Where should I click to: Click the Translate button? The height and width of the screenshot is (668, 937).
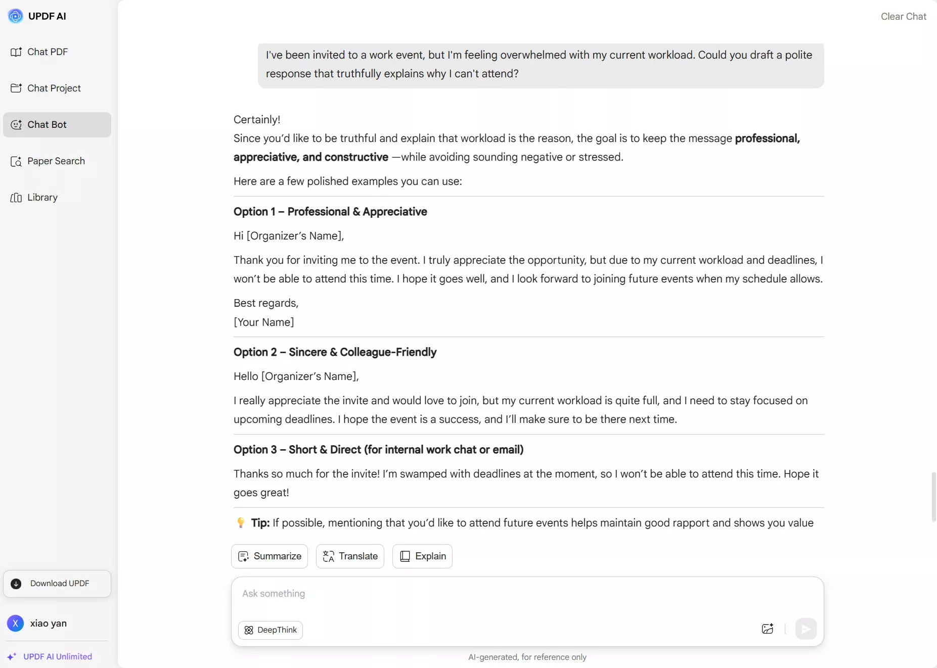350,556
